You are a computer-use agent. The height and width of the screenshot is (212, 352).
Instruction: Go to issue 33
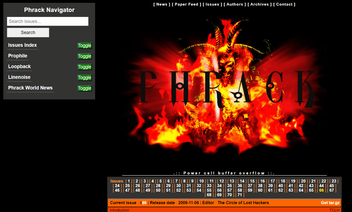(x=209, y=186)
